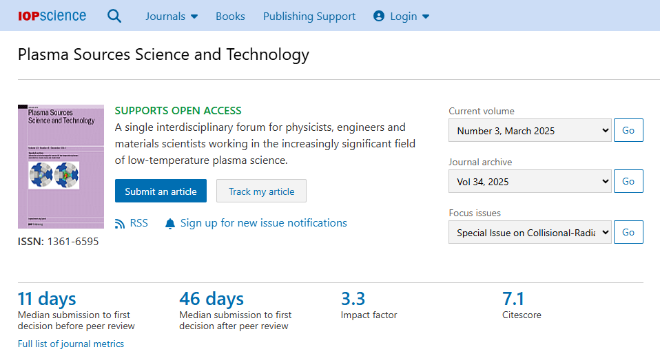This screenshot has height=356, width=660.
Task: Click the RSS feed icon
Action: coord(120,223)
